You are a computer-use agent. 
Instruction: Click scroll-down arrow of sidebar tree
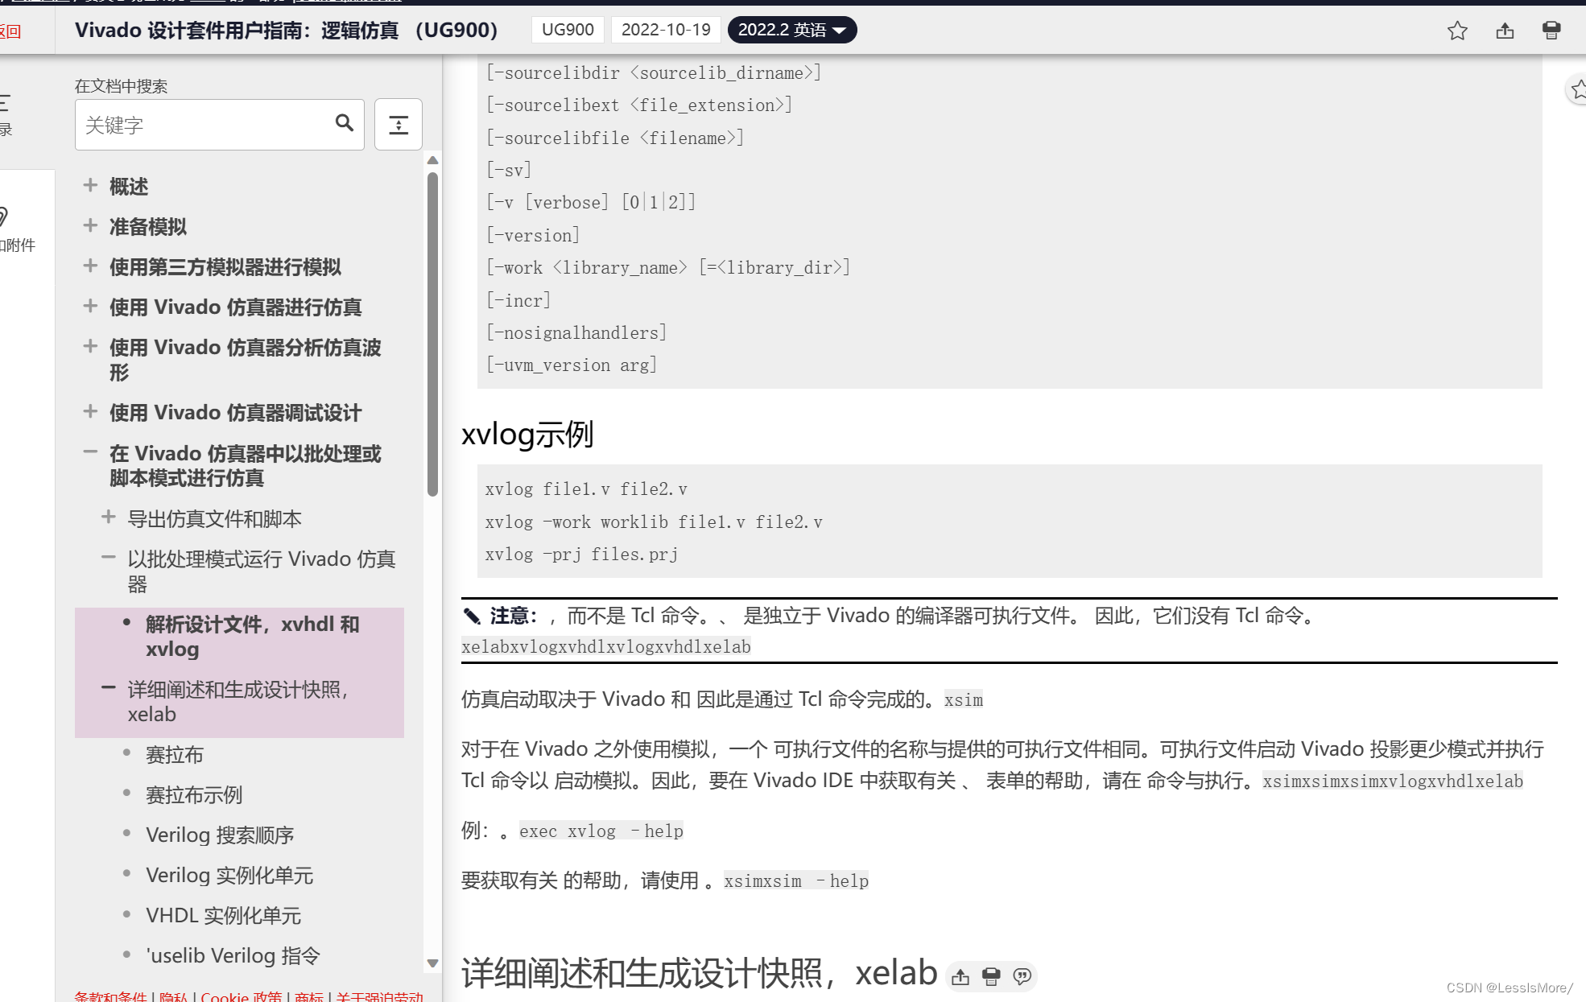pos(432,963)
